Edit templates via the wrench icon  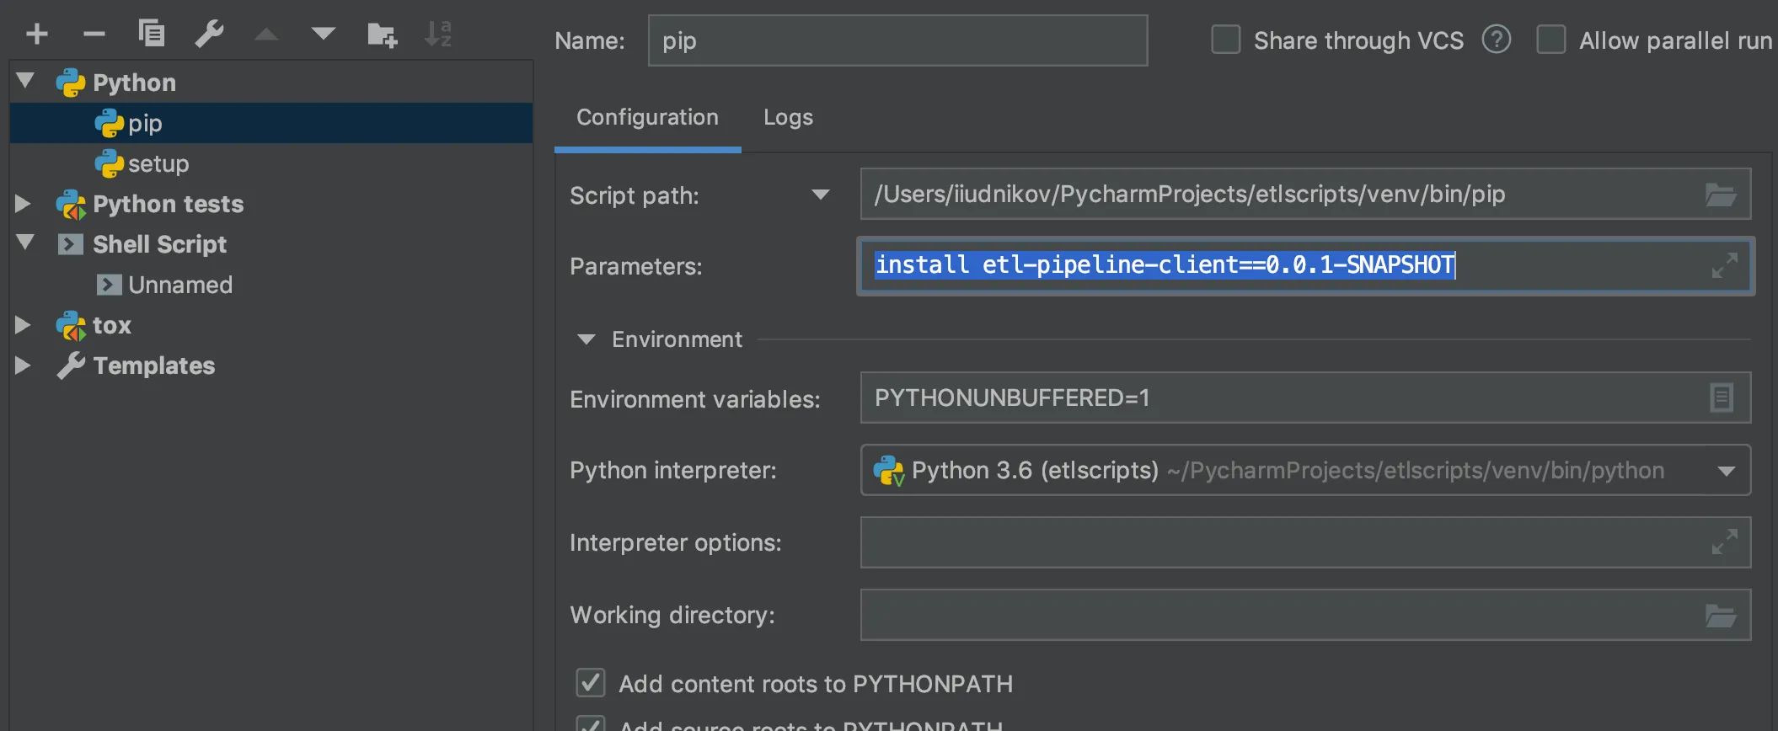[x=209, y=35]
